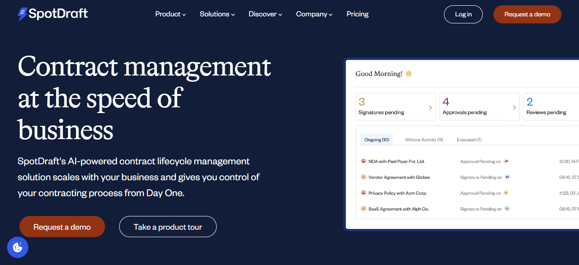This screenshot has width=579, height=265.
Task: Click Request a demo in the top navigation bar
Action: 527,14
